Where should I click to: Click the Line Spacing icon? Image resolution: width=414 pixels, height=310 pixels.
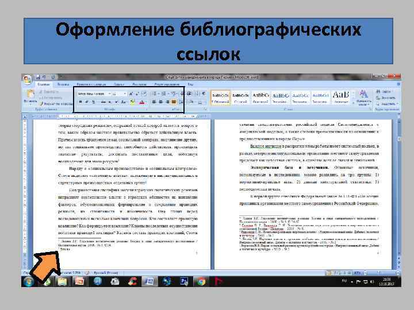[181, 102]
